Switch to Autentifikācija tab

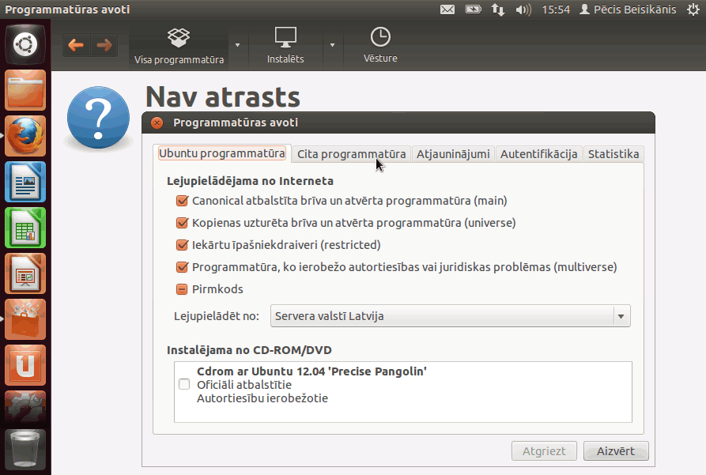coord(538,154)
